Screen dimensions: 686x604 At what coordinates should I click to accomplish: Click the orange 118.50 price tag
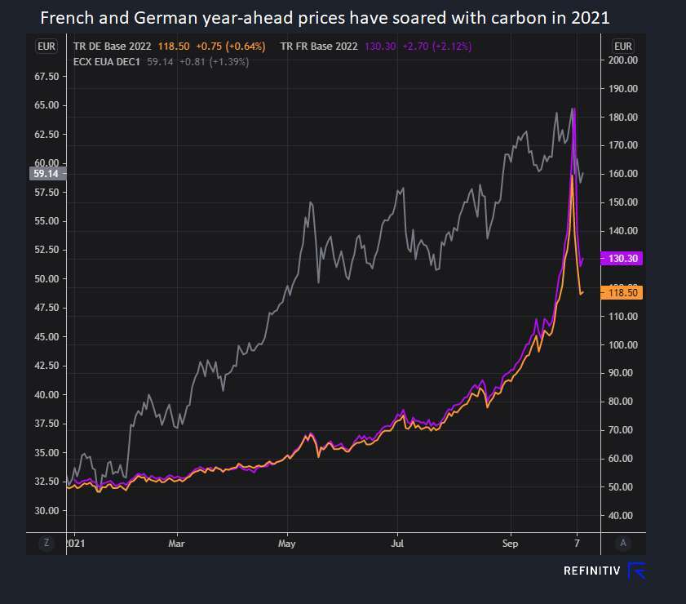(x=622, y=292)
